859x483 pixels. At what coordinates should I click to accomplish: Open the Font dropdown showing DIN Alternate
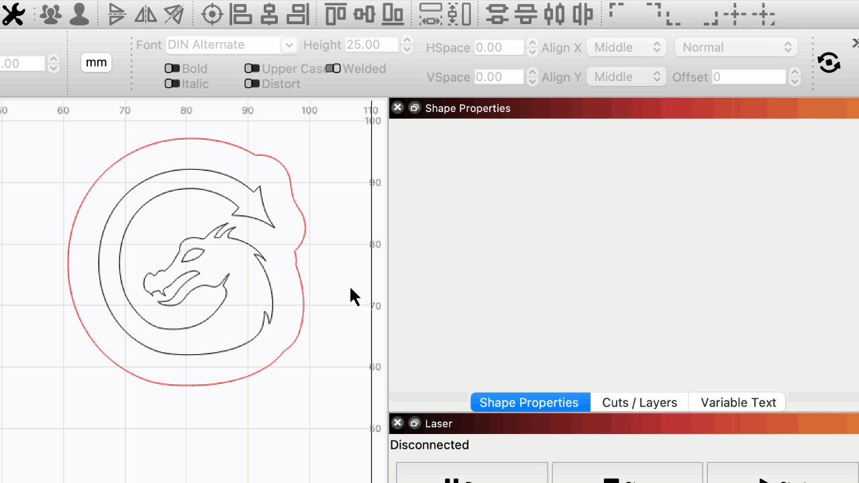coord(231,45)
